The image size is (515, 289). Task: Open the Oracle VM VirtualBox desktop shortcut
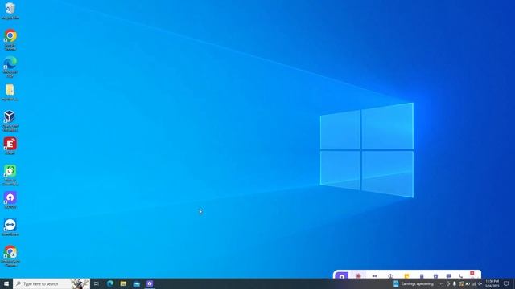point(10,120)
